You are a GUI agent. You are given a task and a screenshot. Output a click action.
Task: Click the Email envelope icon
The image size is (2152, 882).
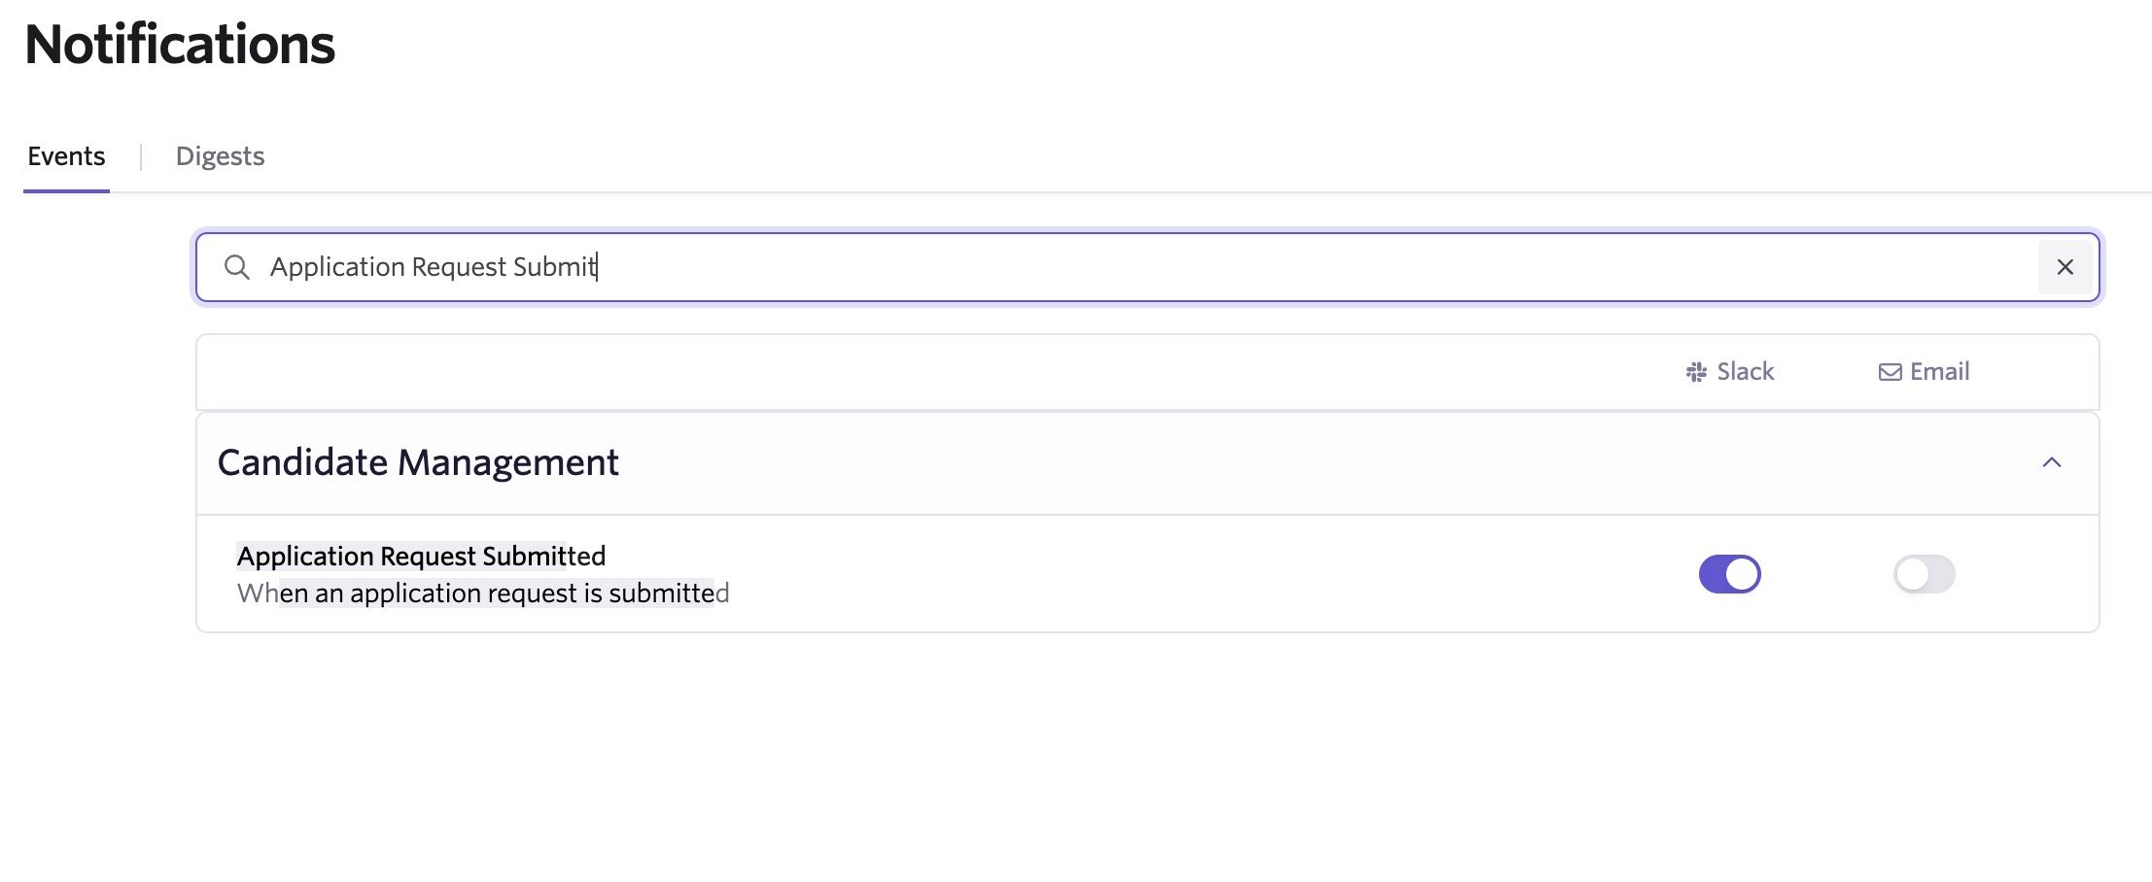[1890, 372]
